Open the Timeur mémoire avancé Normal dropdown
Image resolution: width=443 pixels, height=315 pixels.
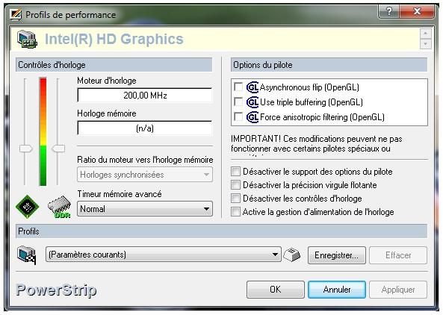coord(145,209)
